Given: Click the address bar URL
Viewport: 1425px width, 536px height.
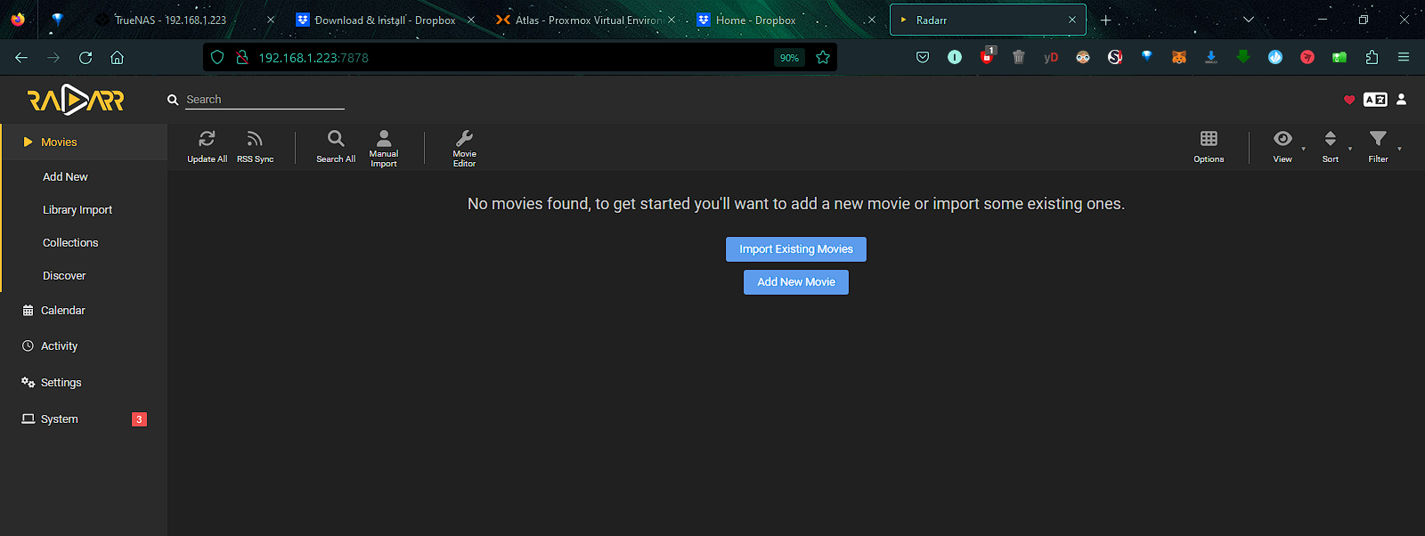Looking at the screenshot, I should [313, 58].
